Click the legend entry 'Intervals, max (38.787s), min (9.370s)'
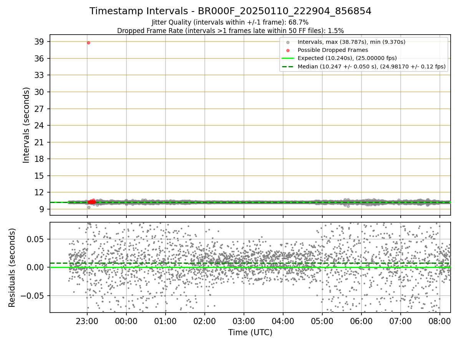The image size is (461, 346). [352, 42]
